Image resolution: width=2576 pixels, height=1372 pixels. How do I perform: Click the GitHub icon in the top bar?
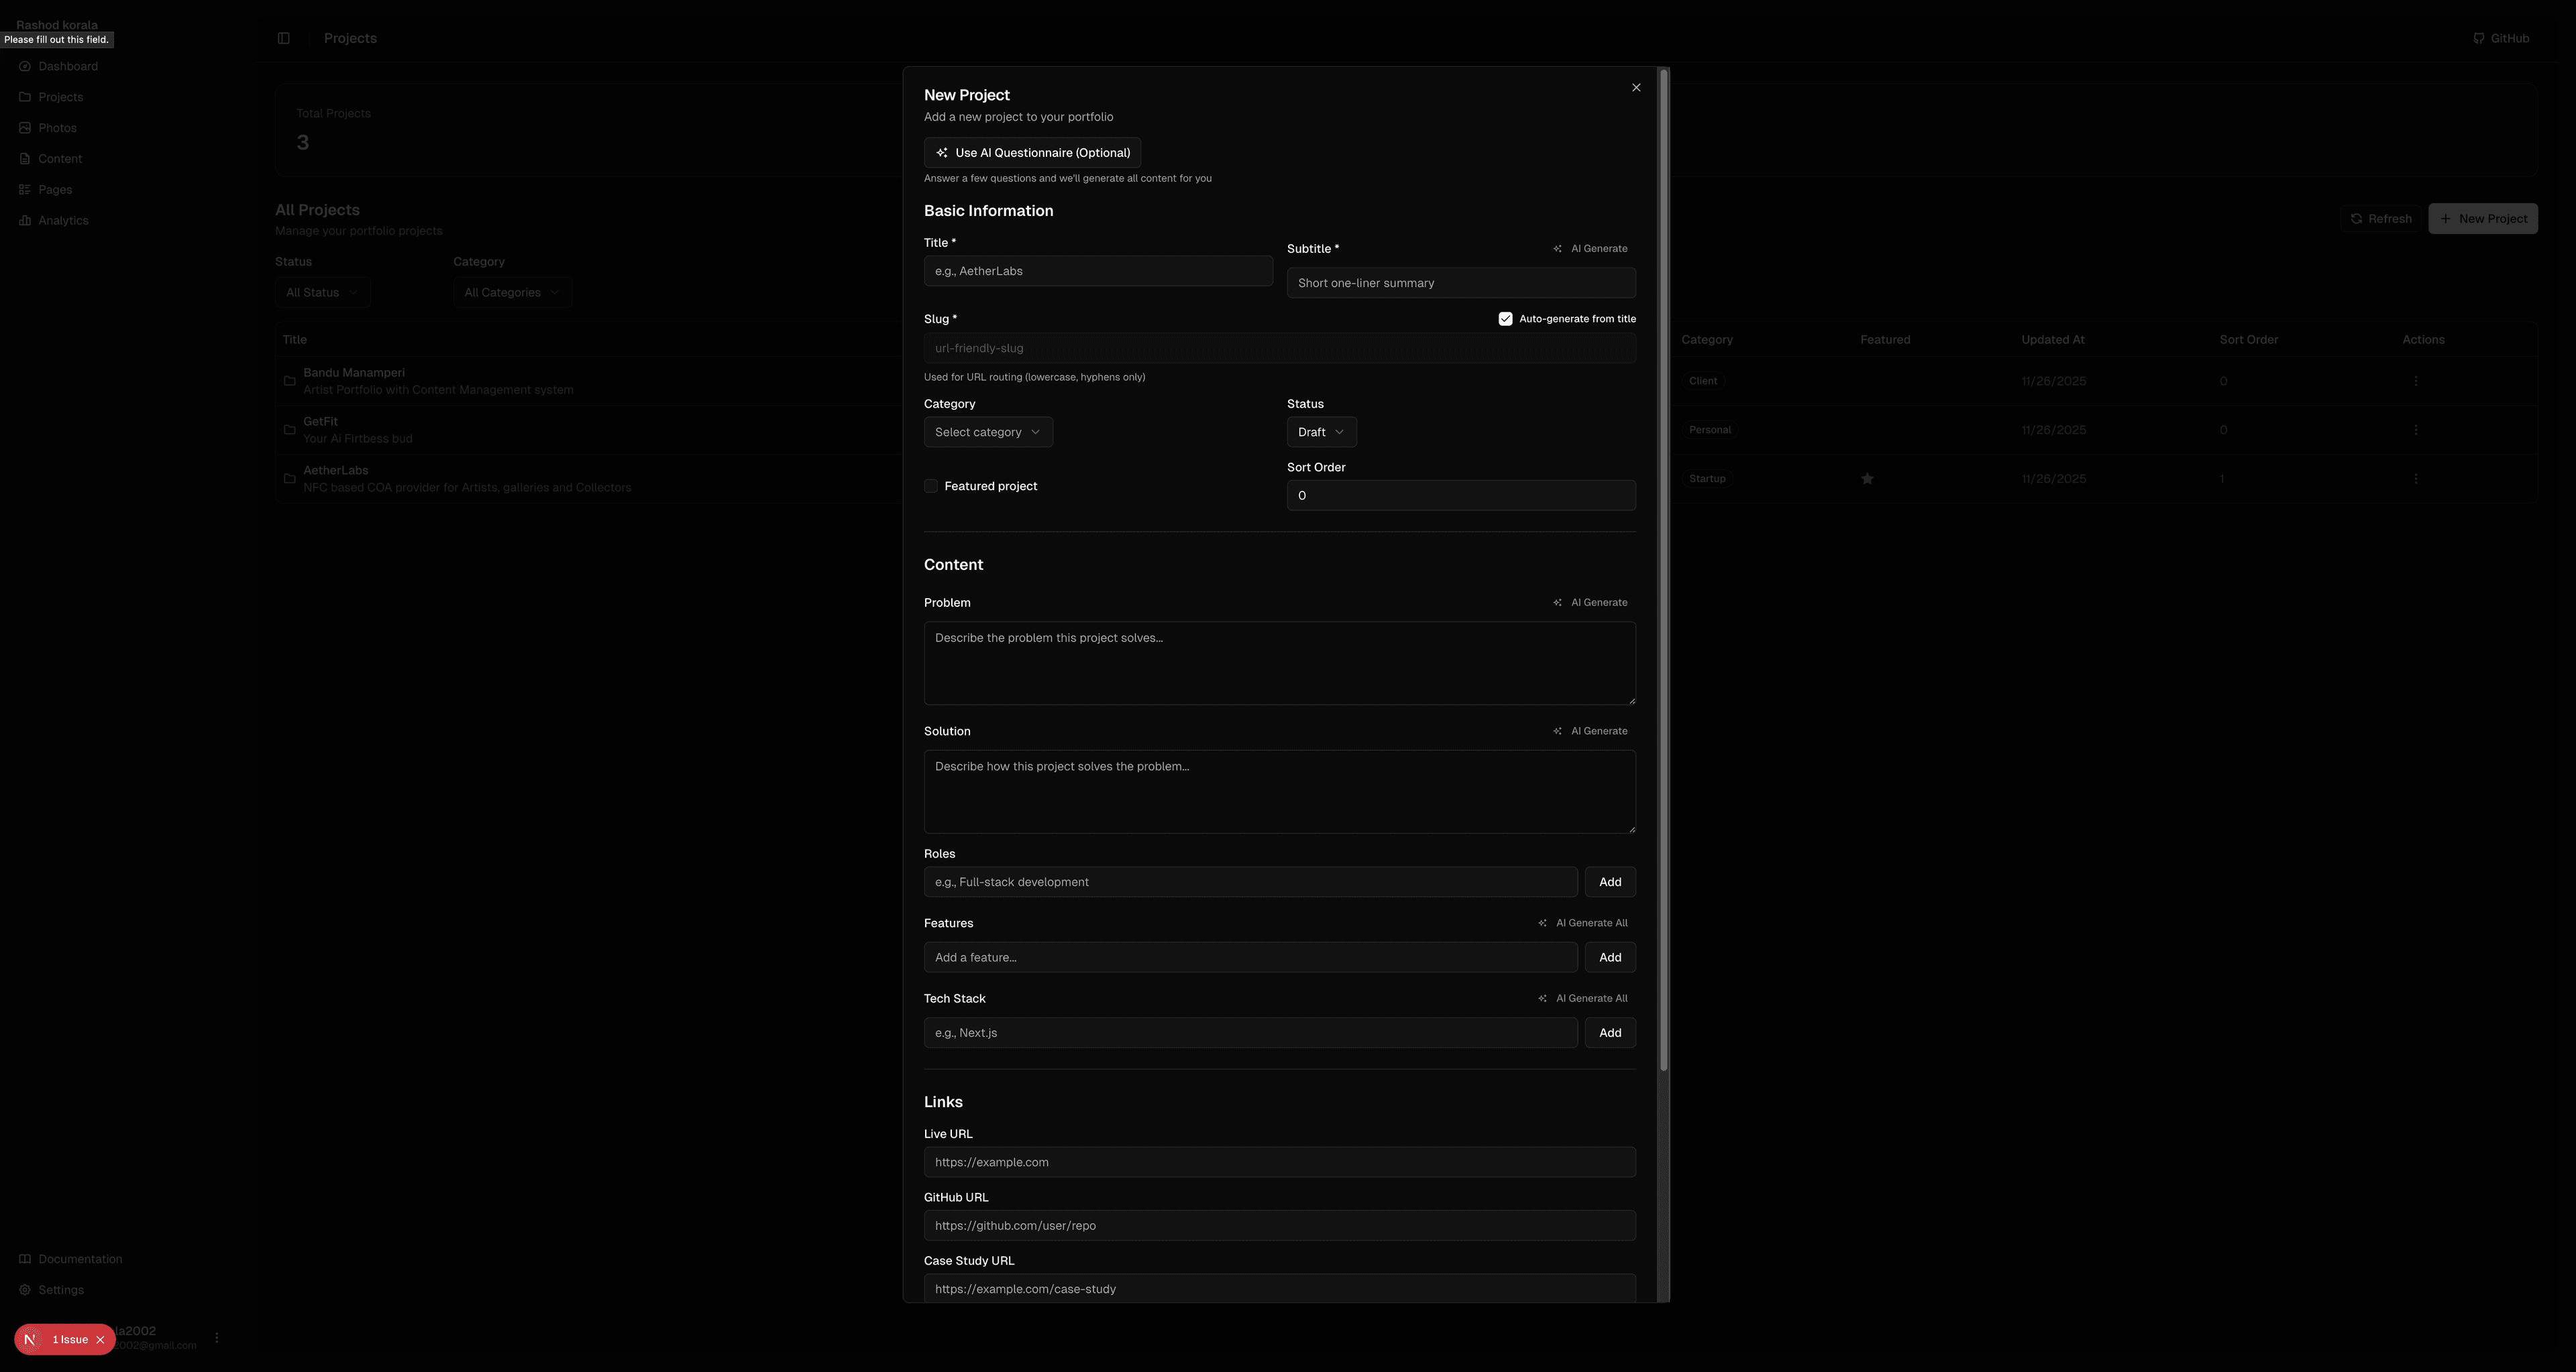coord(2478,37)
